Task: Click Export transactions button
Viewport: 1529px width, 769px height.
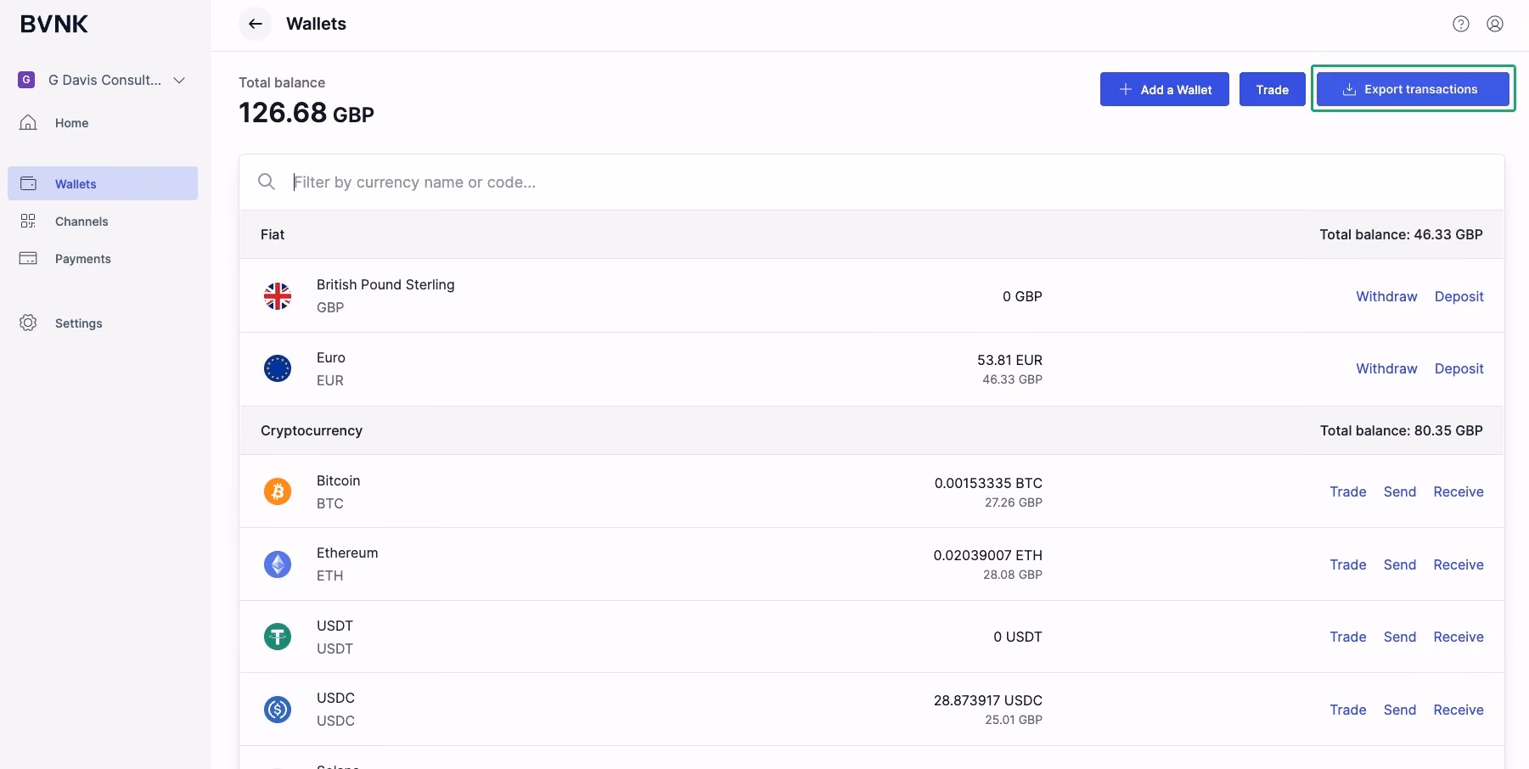Action: coord(1413,89)
